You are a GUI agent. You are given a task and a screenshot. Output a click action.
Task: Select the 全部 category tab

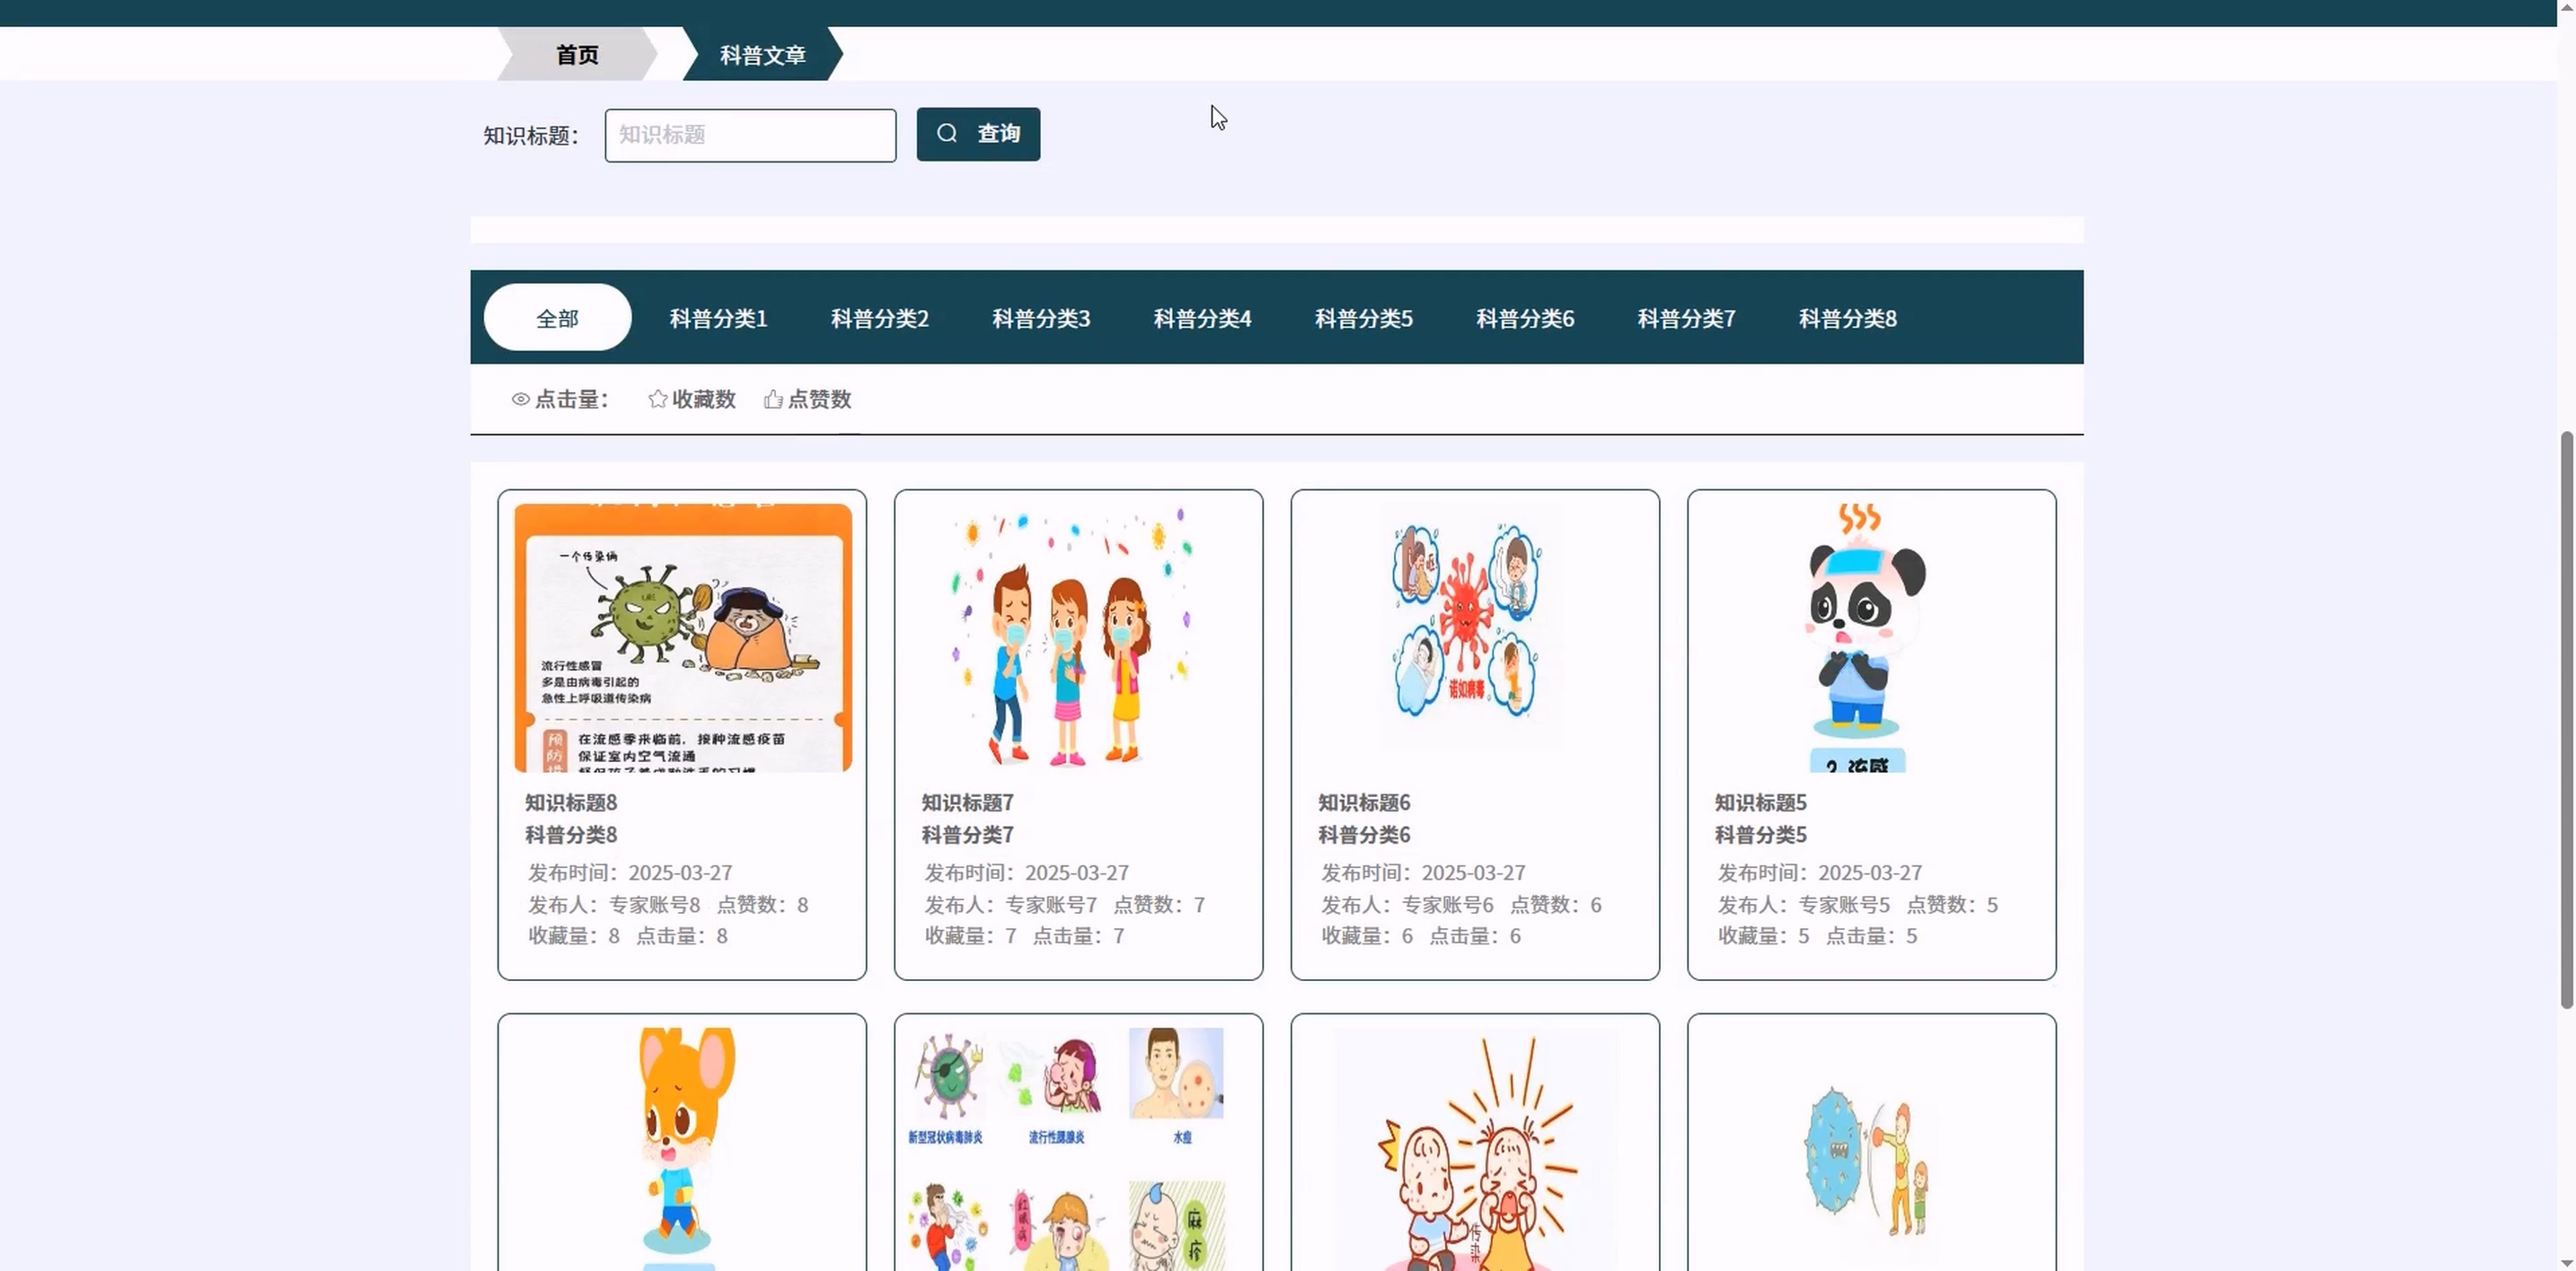click(557, 318)
